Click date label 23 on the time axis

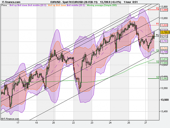[x=92, y=123]
